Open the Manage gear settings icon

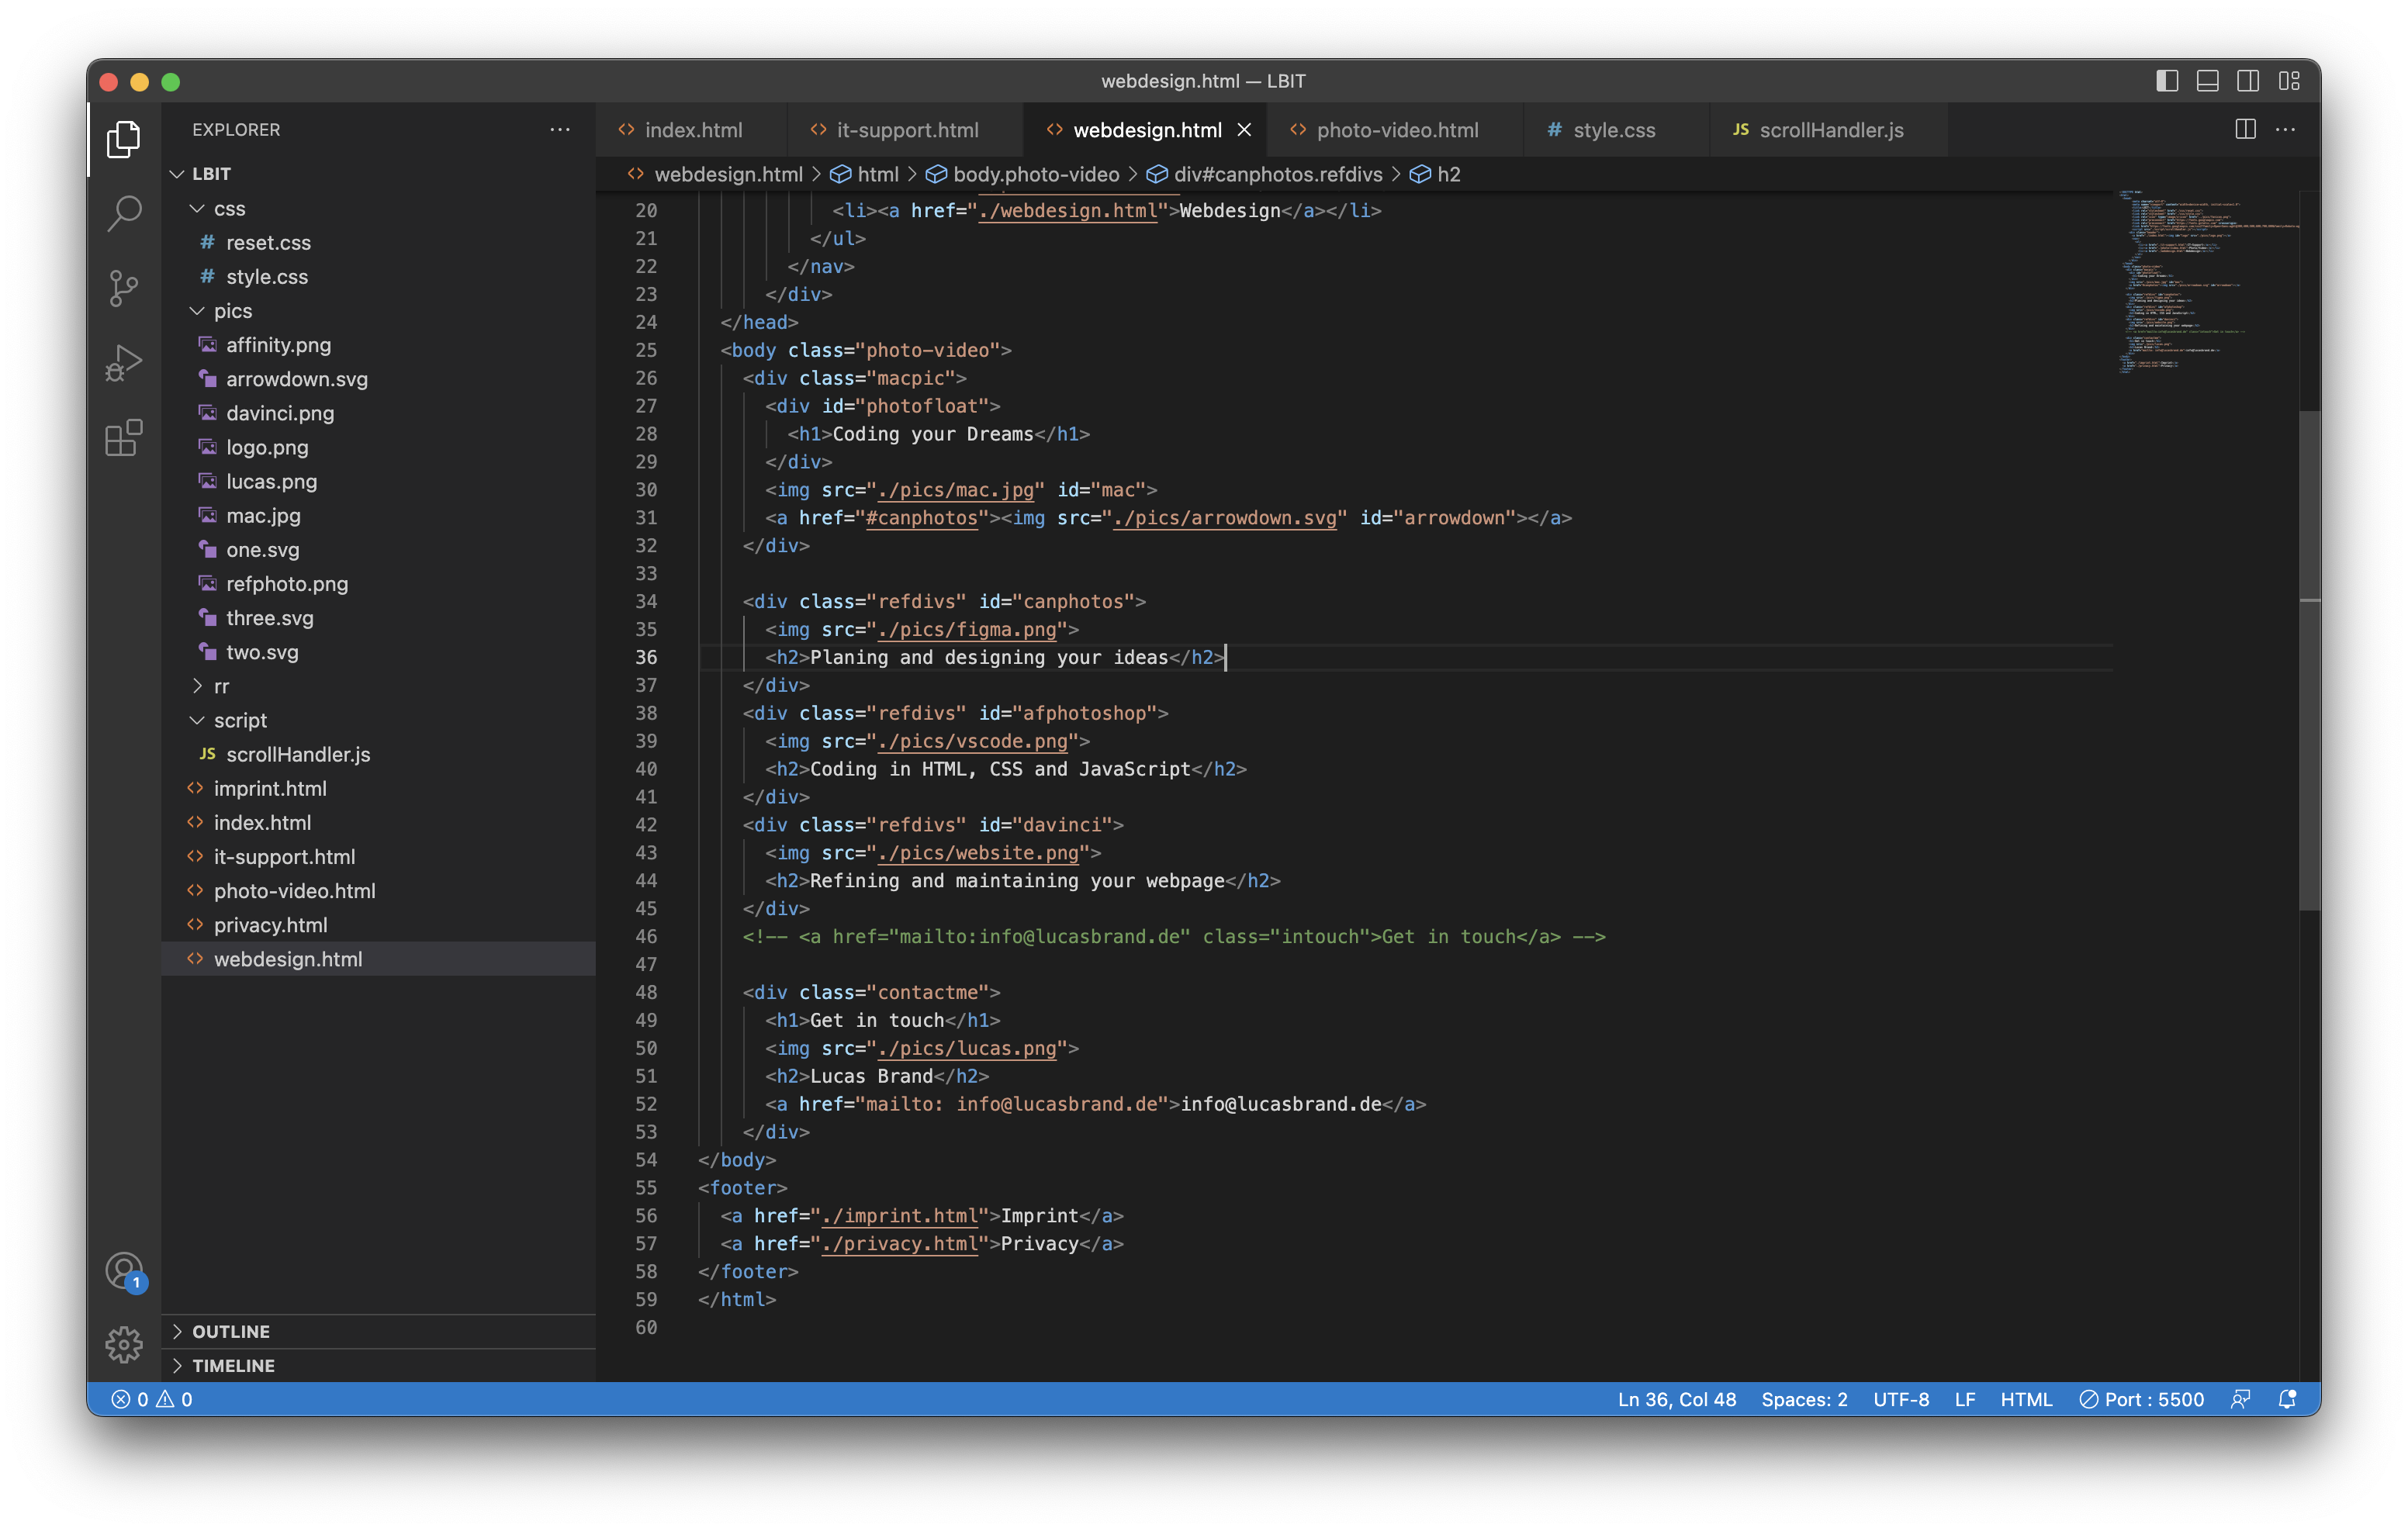pos(124,1345)
